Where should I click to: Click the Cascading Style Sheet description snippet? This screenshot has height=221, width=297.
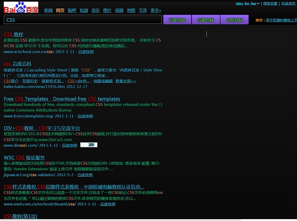[x=83, y=73]
